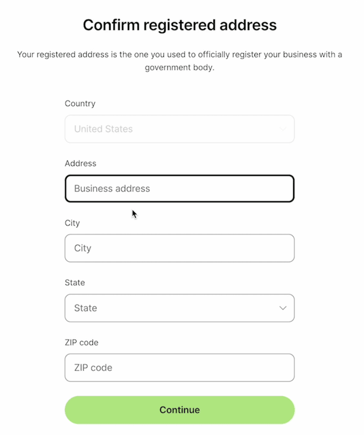Select the "United States" text in Country
This screenshot has width=364, height=435.
pyautogui.click(x=103, y=129)
